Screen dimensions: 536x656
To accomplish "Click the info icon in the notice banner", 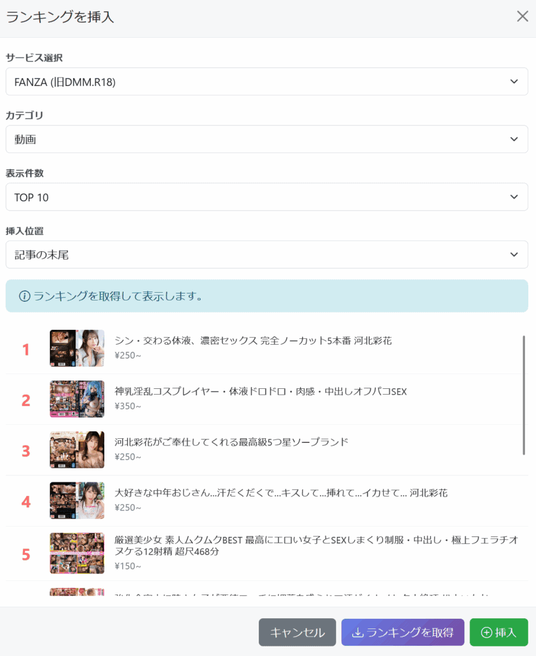I will click(x=25, y=296).
